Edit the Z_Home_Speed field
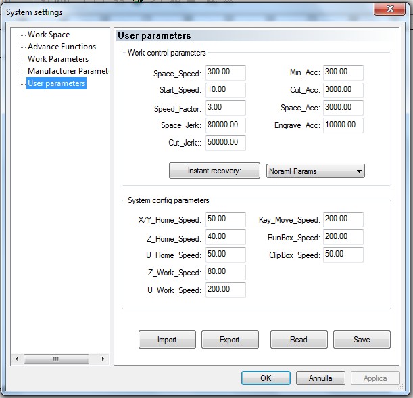The width and height of the screenshot is (413, 398). 226,237
